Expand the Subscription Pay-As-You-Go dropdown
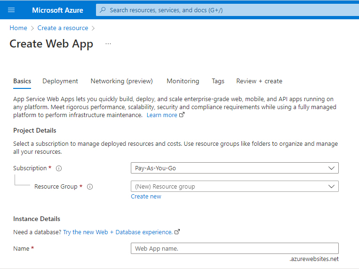Image resolution: width=359 pixels, height=269 pixels. [235, 168]
